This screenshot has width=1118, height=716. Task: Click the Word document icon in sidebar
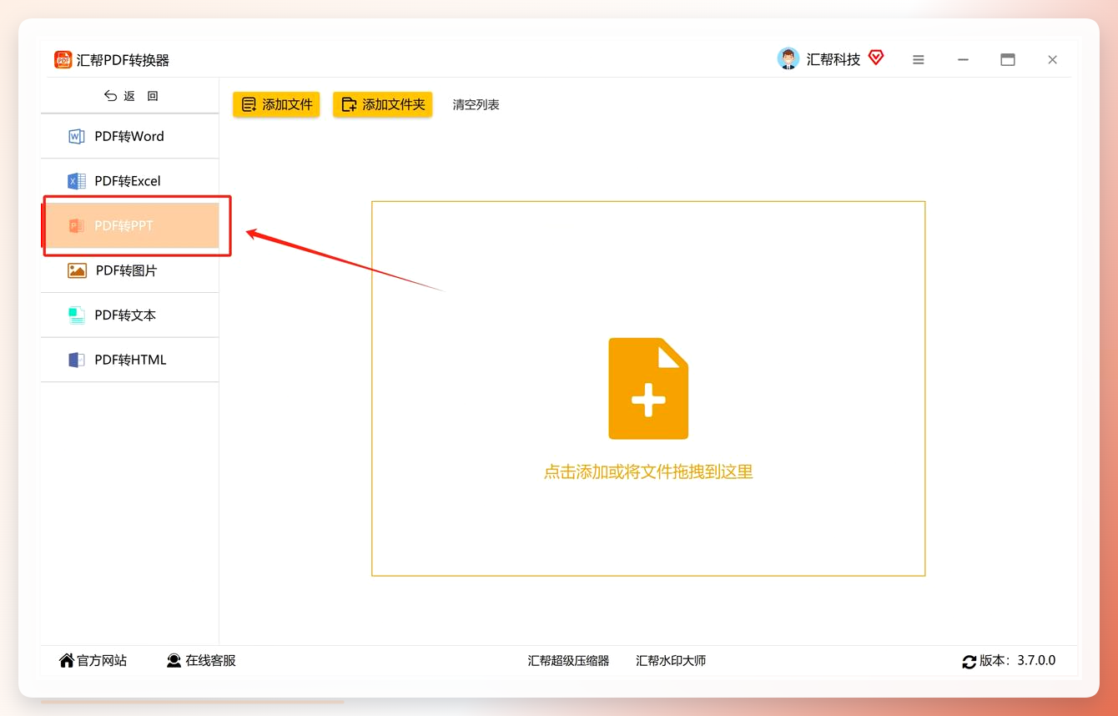[x=77, y=137]
